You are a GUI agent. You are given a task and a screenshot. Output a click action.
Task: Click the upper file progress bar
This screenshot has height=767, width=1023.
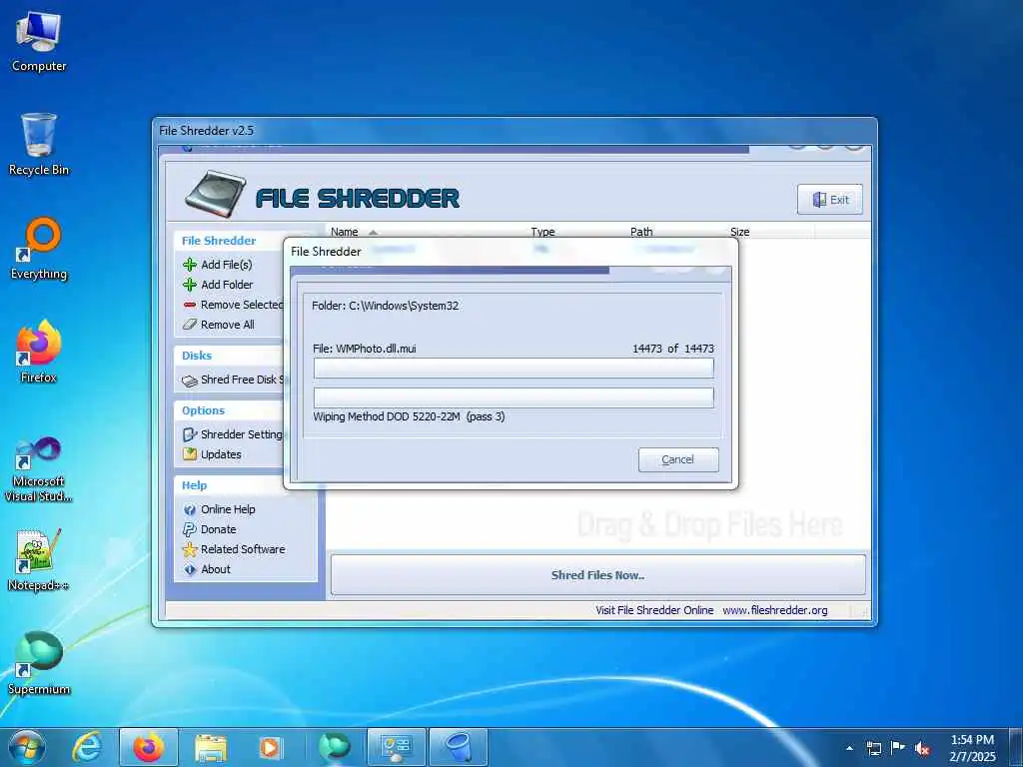(x=513, y=368)
